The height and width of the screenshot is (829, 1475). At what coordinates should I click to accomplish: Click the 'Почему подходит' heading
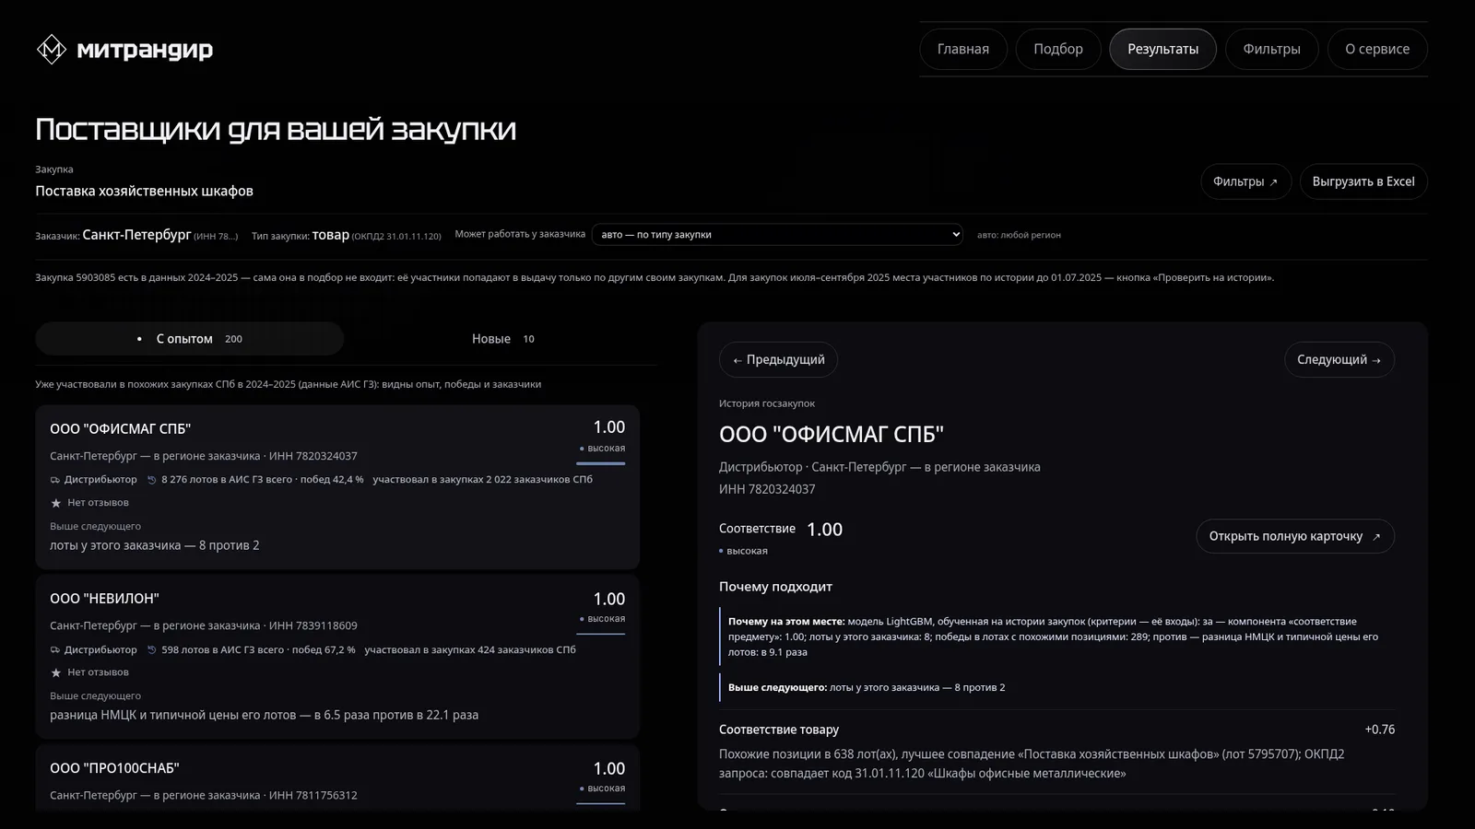[775, 587]
